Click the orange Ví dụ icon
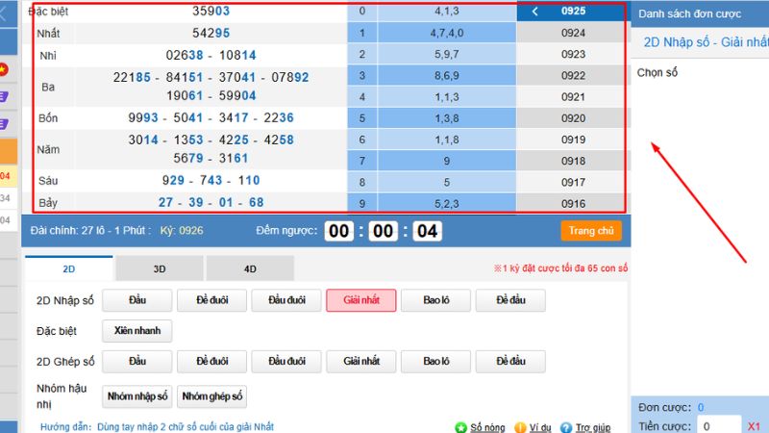769x433 pixels. coord(520,426)
